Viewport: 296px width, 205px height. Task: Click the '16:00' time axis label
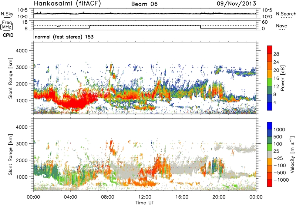click(x=182, y=197)
